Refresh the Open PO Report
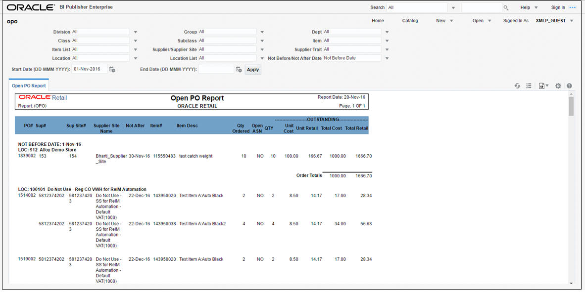The image size is (585, 292). pyautogui.click(x=518, y=85)
